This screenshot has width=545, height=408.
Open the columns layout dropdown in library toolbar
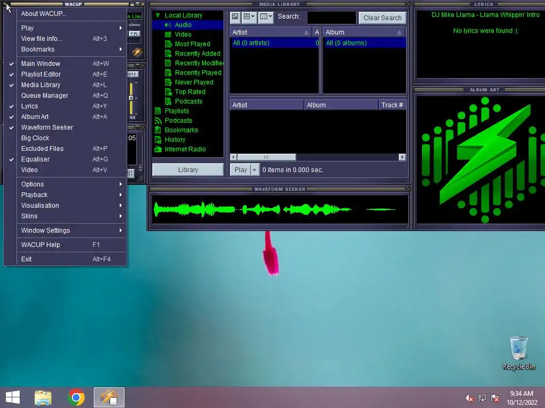point(266,16)
